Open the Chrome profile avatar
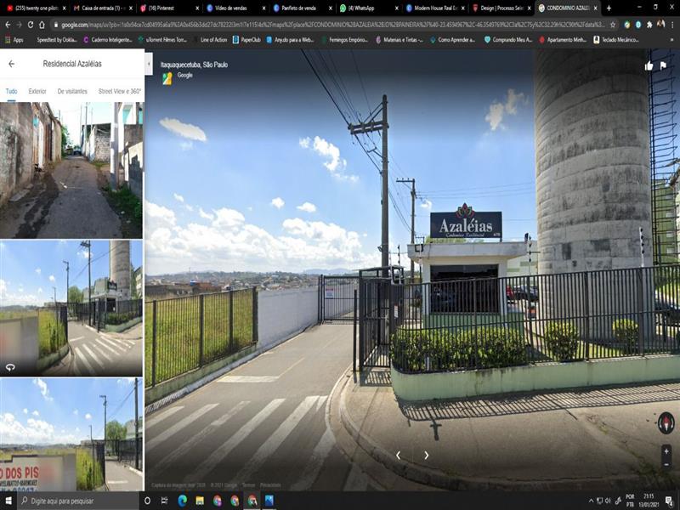680x510 pixels. [661, 25]
